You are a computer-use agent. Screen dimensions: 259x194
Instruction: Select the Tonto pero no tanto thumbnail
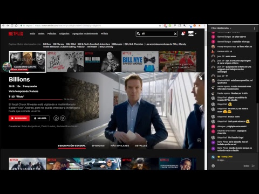click(x=178, y=61)
